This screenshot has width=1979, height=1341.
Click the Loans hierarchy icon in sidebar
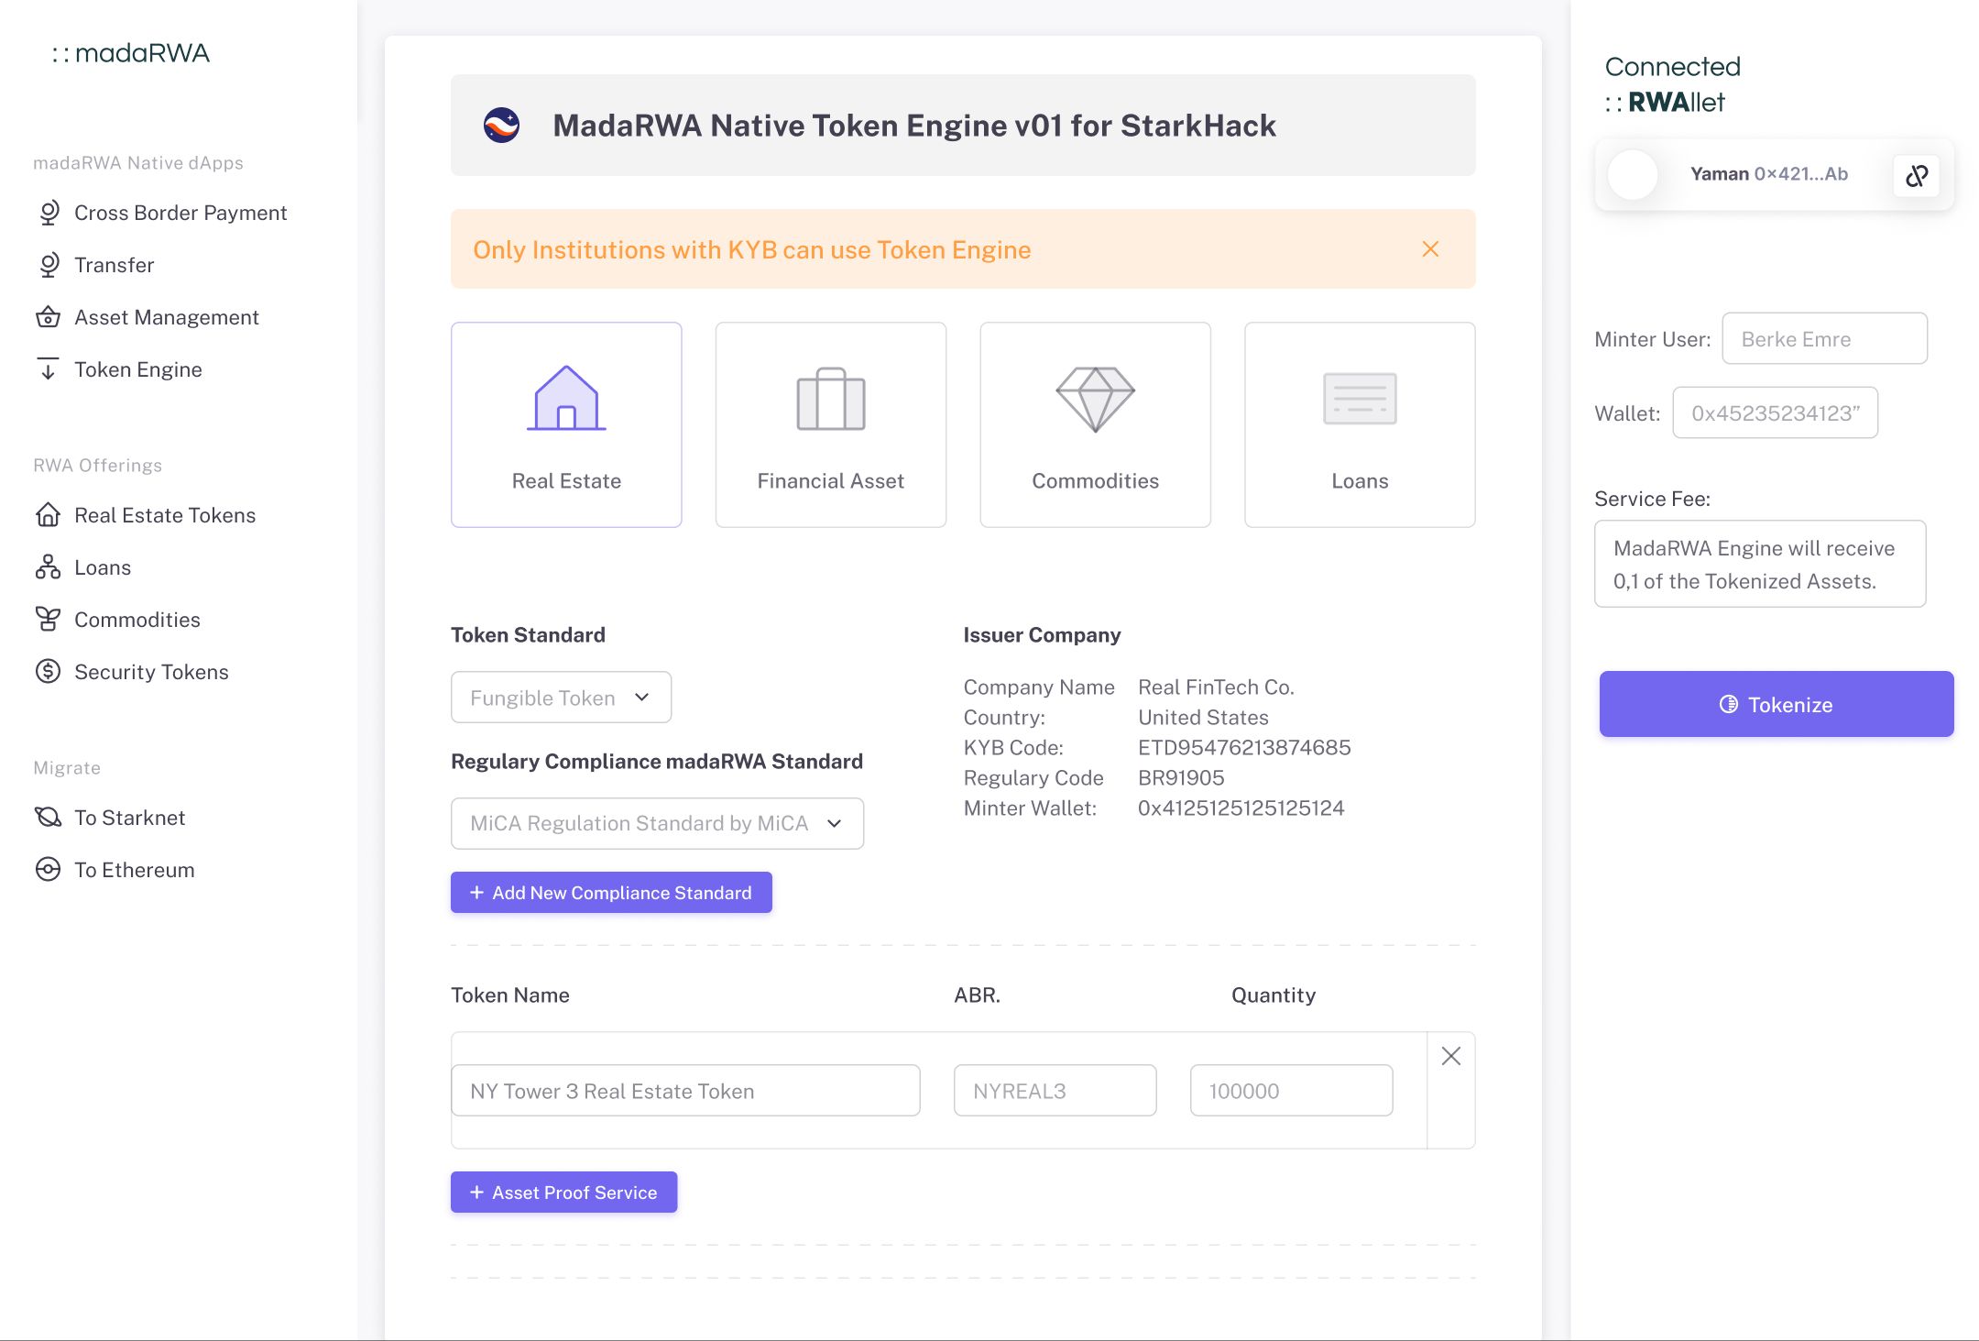point(48,566)
